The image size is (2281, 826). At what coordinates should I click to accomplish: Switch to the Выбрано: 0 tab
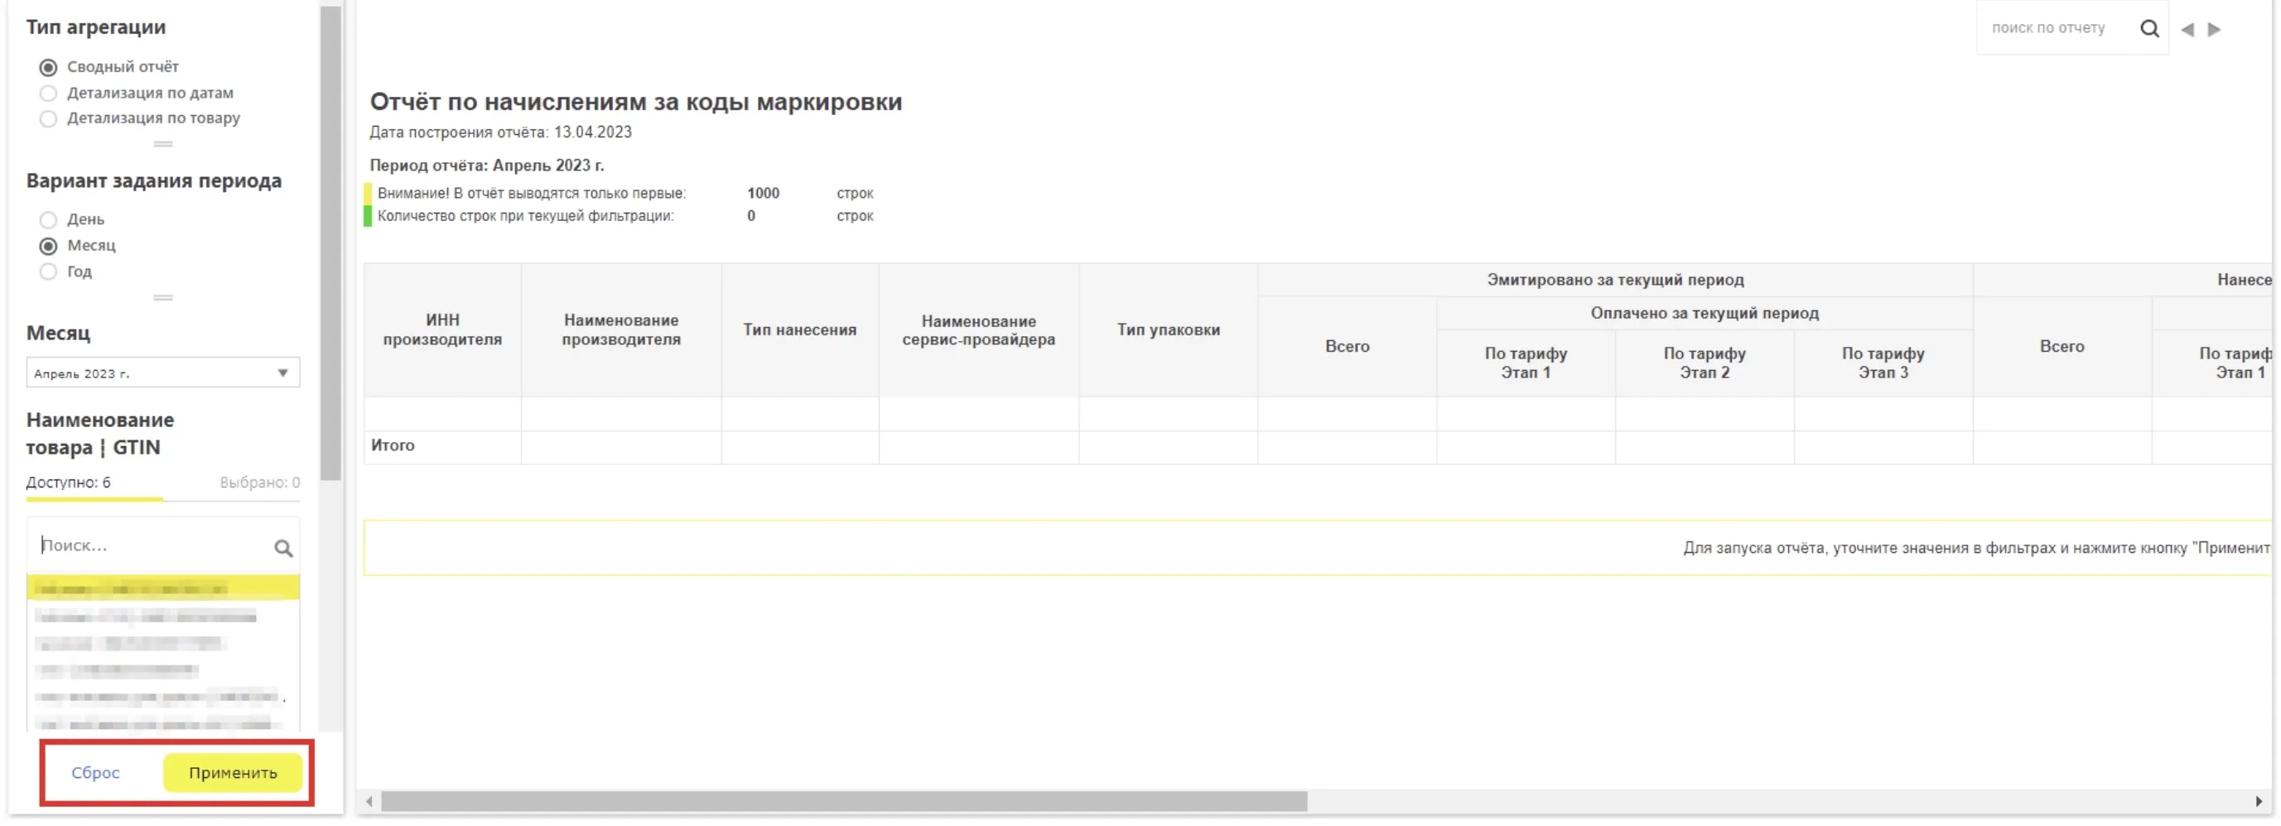click(x=259, y=483)
